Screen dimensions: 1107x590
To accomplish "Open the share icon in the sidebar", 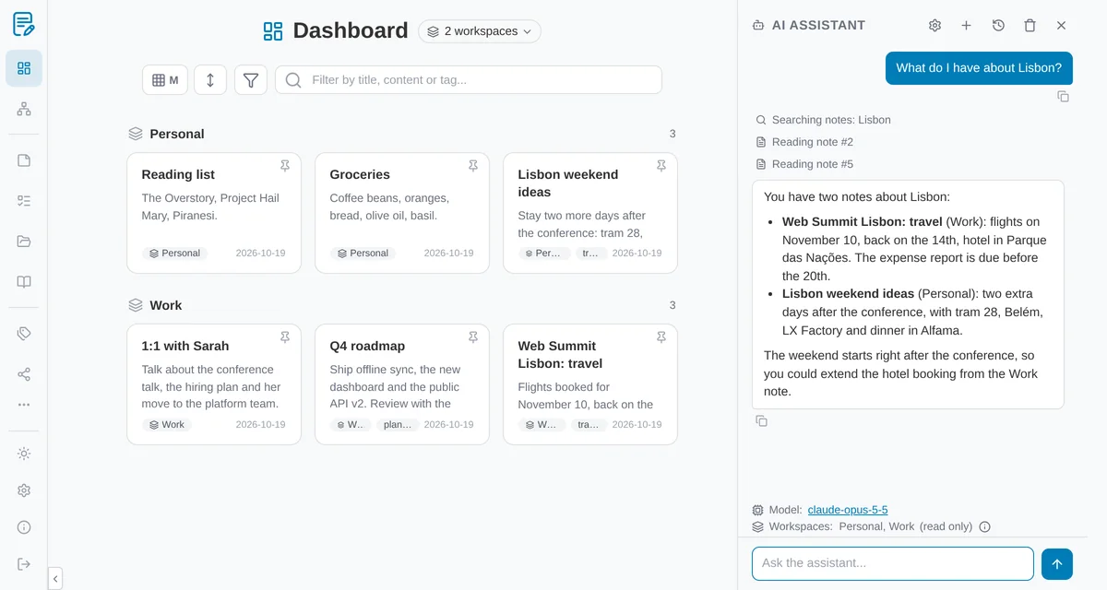I will pos(24,374).
